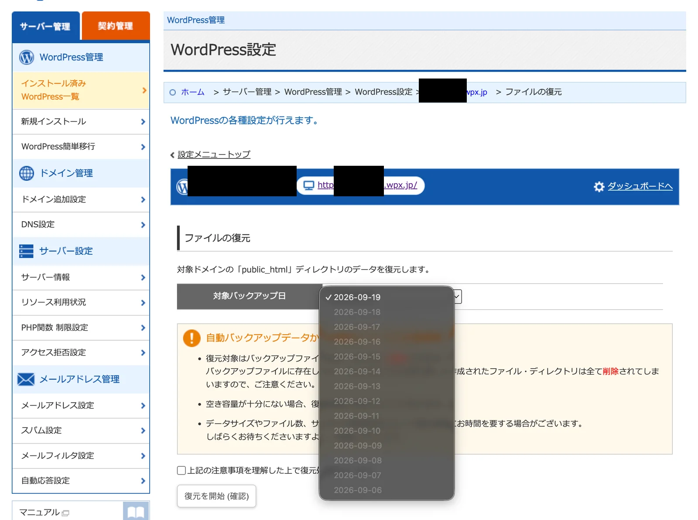Switch to the サーバー管理 tab

(45, 26)
